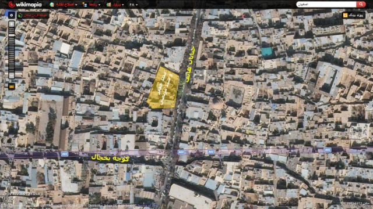The width and height of the screenshot is (373, 209).
Task: Expand the edit map dropdown arrow
Action: pos(76,5)
